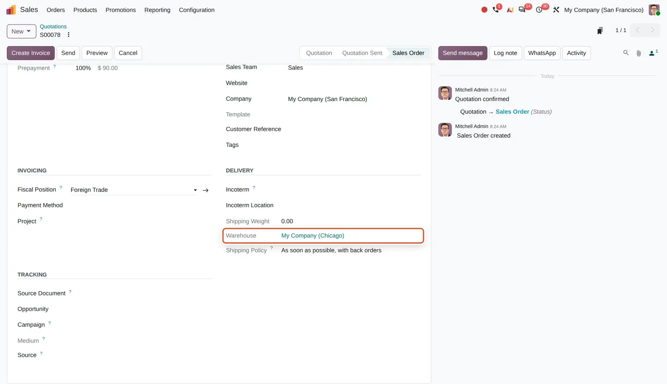Switch company via My Company (San Francisco)
The image size is (667, 384).
click(x=604, y=10)
